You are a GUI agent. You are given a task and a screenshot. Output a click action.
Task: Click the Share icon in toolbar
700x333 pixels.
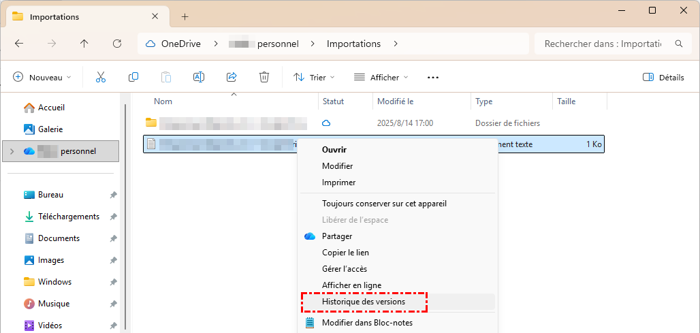coord(232,78)
